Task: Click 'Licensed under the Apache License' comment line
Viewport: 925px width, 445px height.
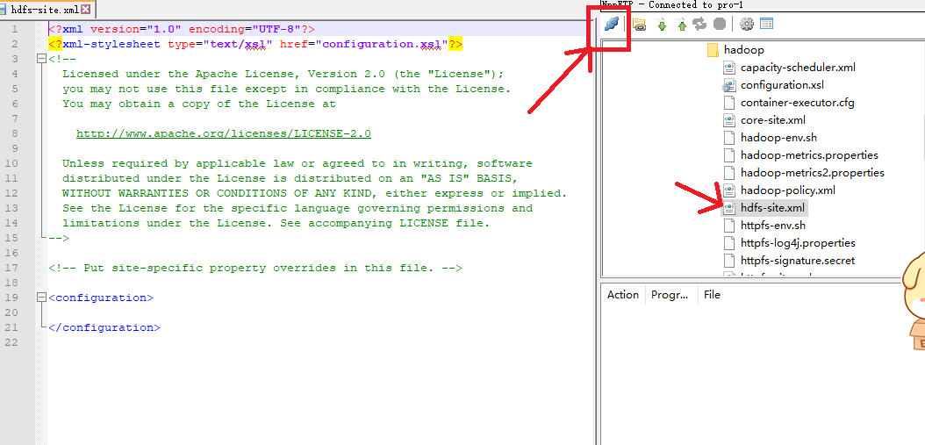Action: (x=283, y=74)
